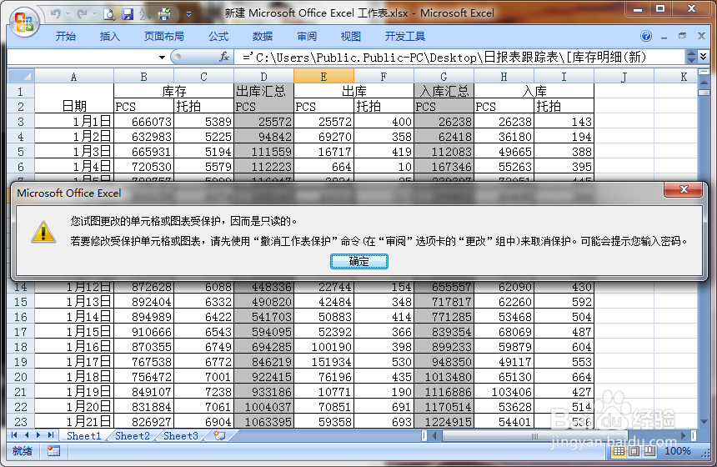This screenshot has height=467, width=717.
Task: Select row 3 header
Action: [x=21, y=121]
